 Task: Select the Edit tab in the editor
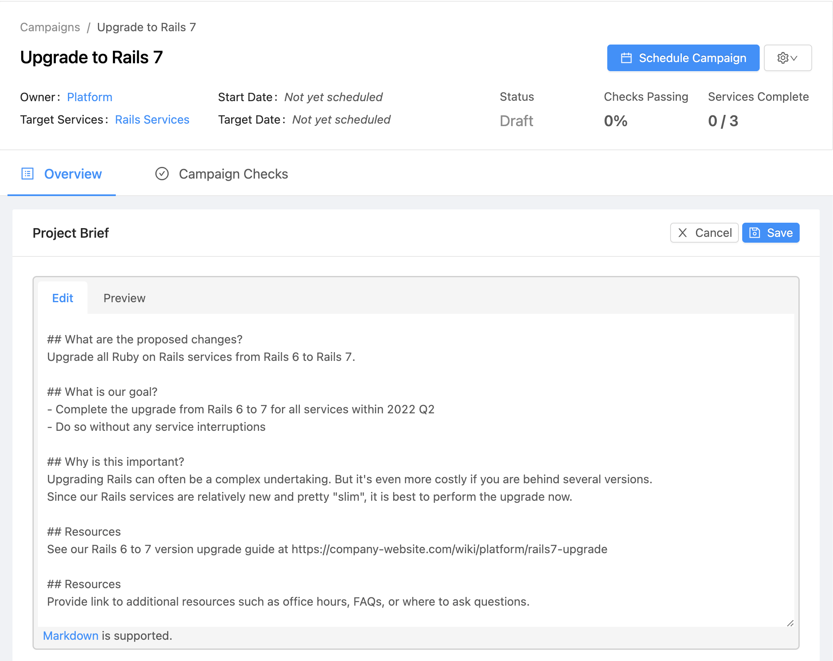tap(62, 298)
